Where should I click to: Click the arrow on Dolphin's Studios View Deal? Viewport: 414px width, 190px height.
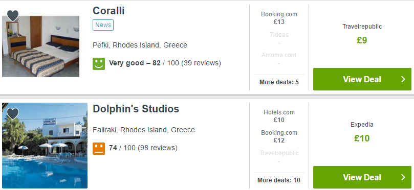403,177
